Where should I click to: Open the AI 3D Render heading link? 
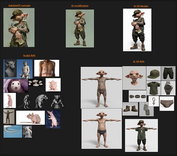pos(141,6)
